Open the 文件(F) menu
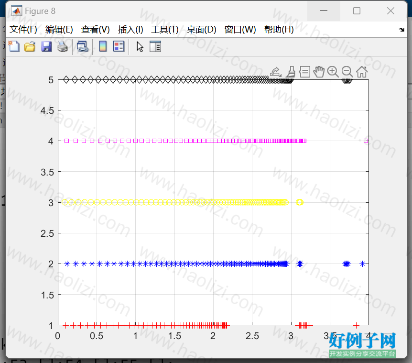Viewport: 412px width, 363px height. [x=23, y=30]
